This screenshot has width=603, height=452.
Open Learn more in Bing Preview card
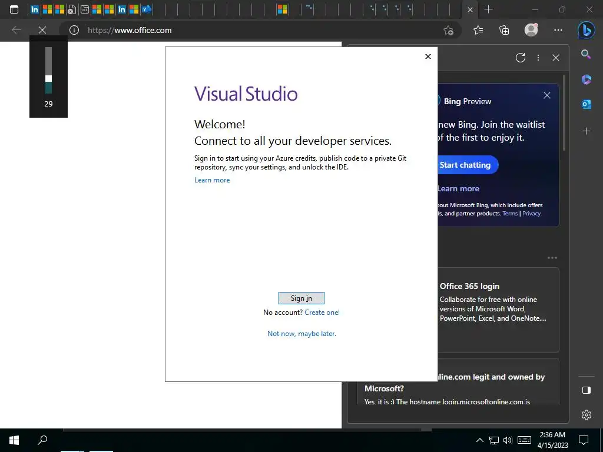458,189
